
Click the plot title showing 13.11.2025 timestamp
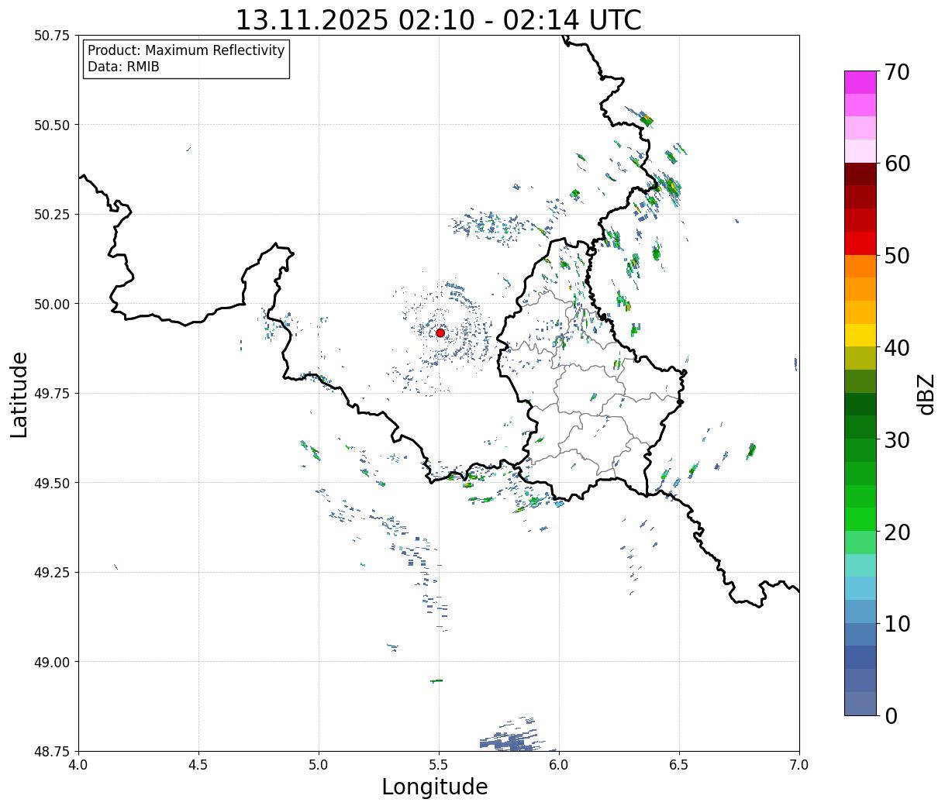(x=438, y=20)
